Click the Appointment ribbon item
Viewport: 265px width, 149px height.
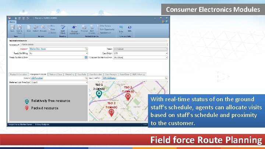click(x=104, y=33)
